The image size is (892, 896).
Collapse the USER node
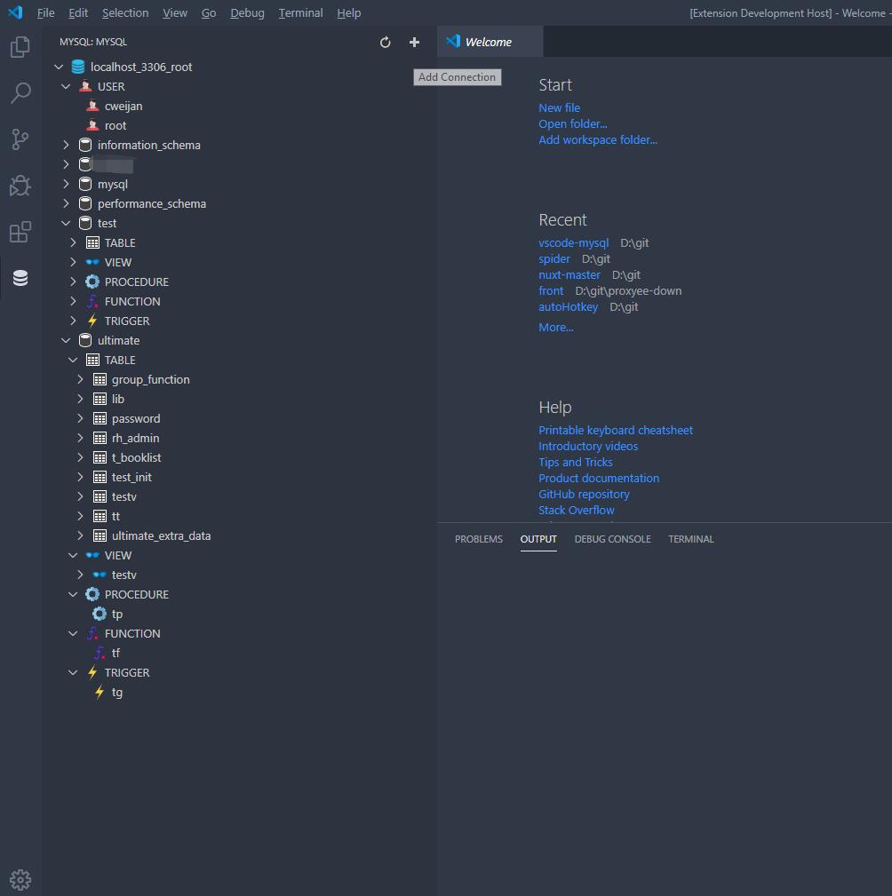coord(66,86)
